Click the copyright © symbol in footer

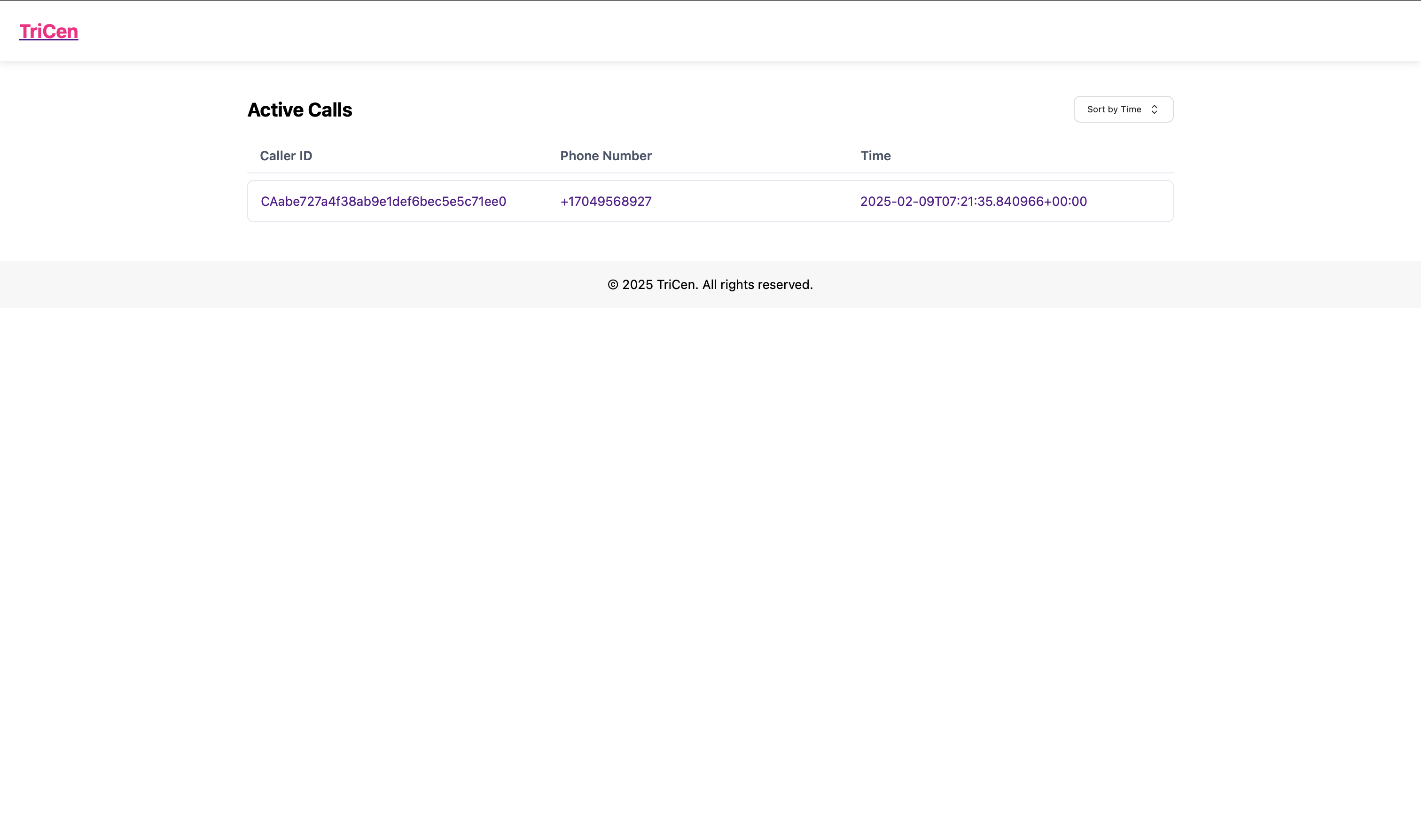click(612, 285)
